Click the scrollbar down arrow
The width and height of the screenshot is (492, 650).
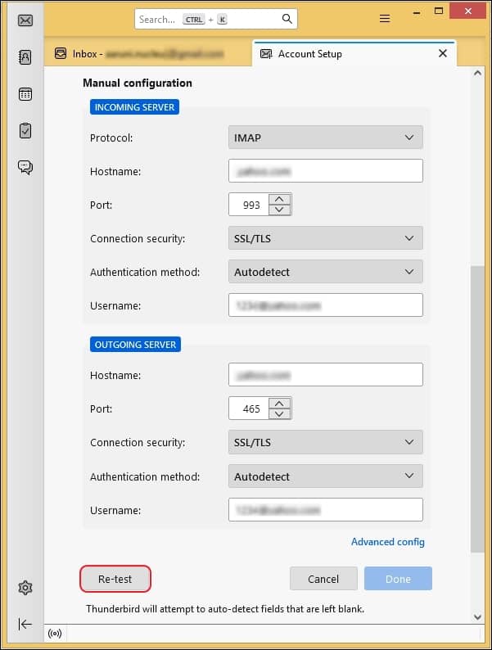coord(477,616)
